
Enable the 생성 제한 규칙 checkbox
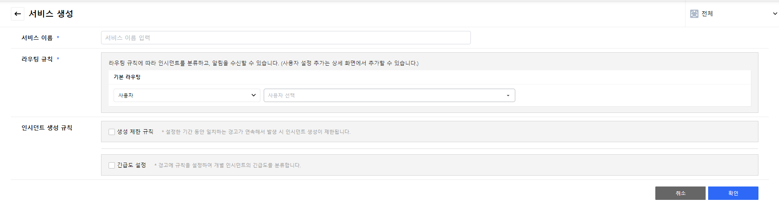point(112,132)
